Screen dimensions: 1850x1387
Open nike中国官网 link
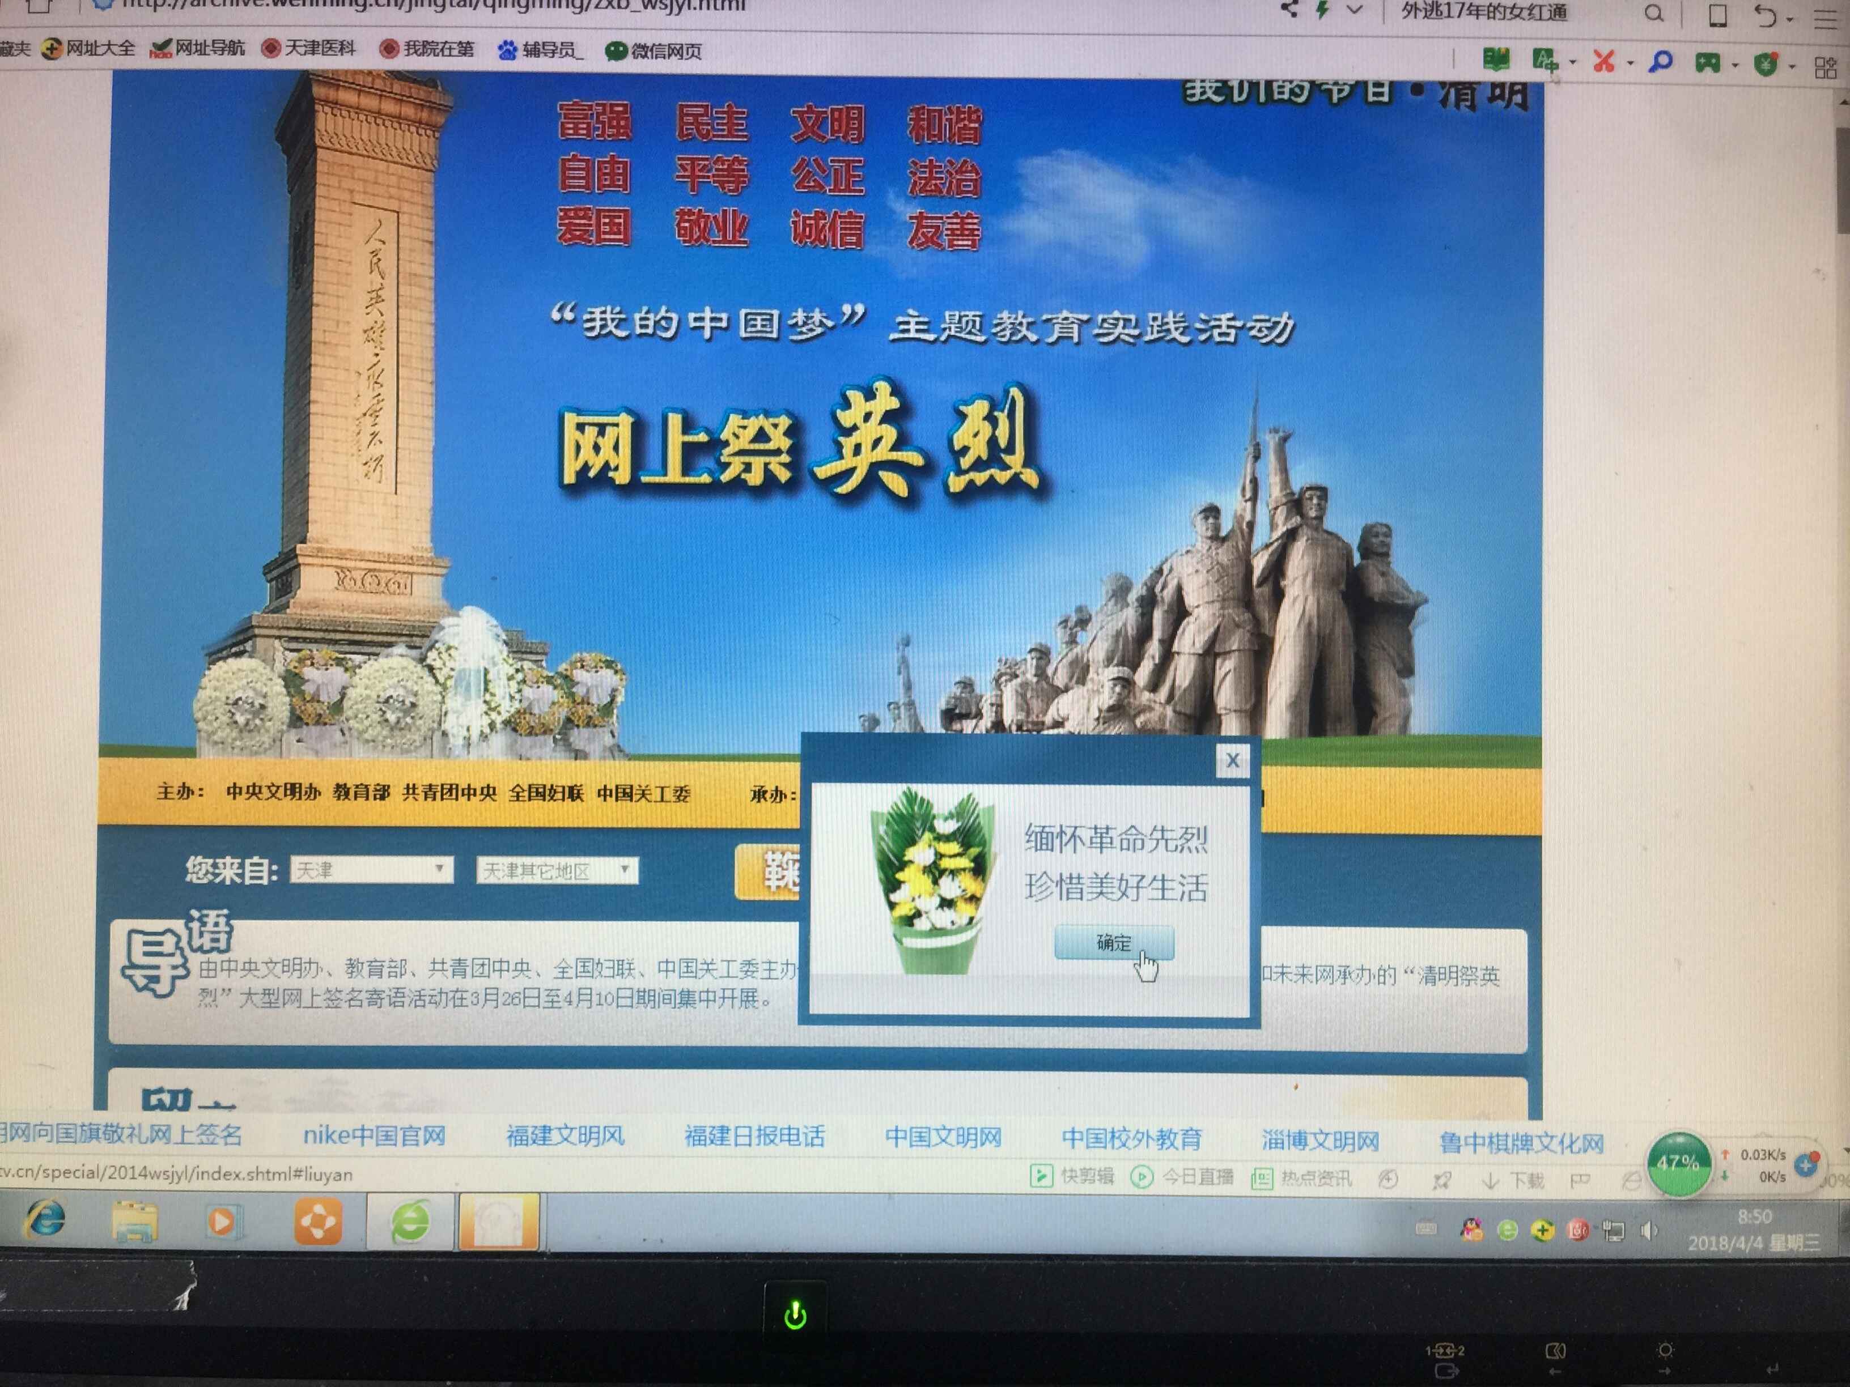[x=374, y=1134]
